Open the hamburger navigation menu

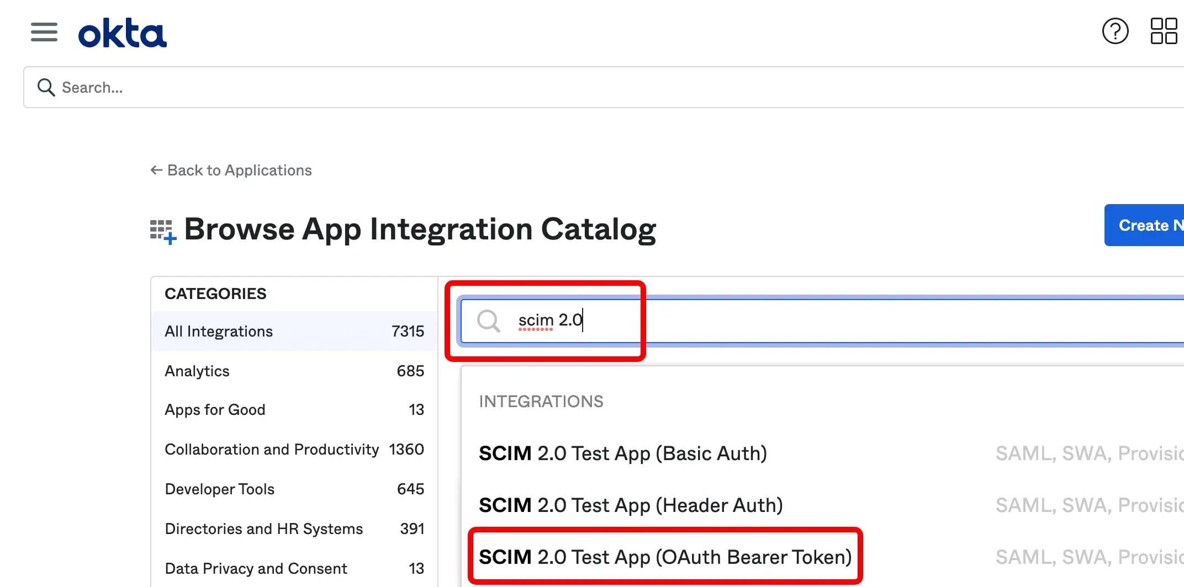[44, 32]
